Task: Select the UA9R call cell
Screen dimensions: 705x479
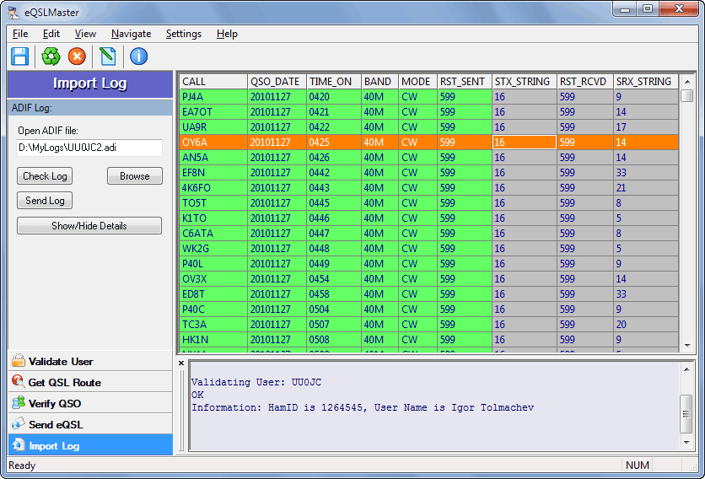Action: click(213, 127)
